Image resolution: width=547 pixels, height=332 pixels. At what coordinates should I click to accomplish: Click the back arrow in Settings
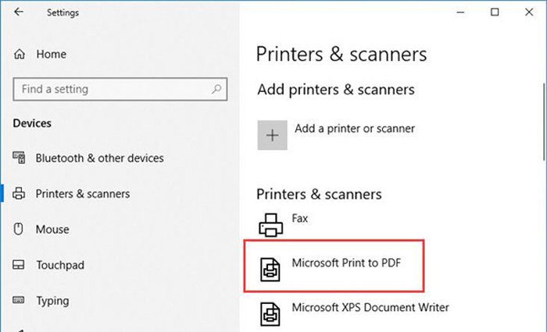[x=19, y=12]
